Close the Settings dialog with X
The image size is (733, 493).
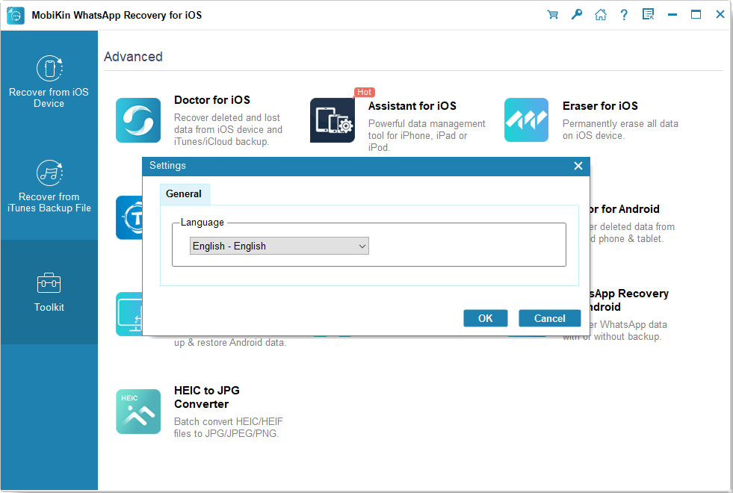tap(578, 166)
